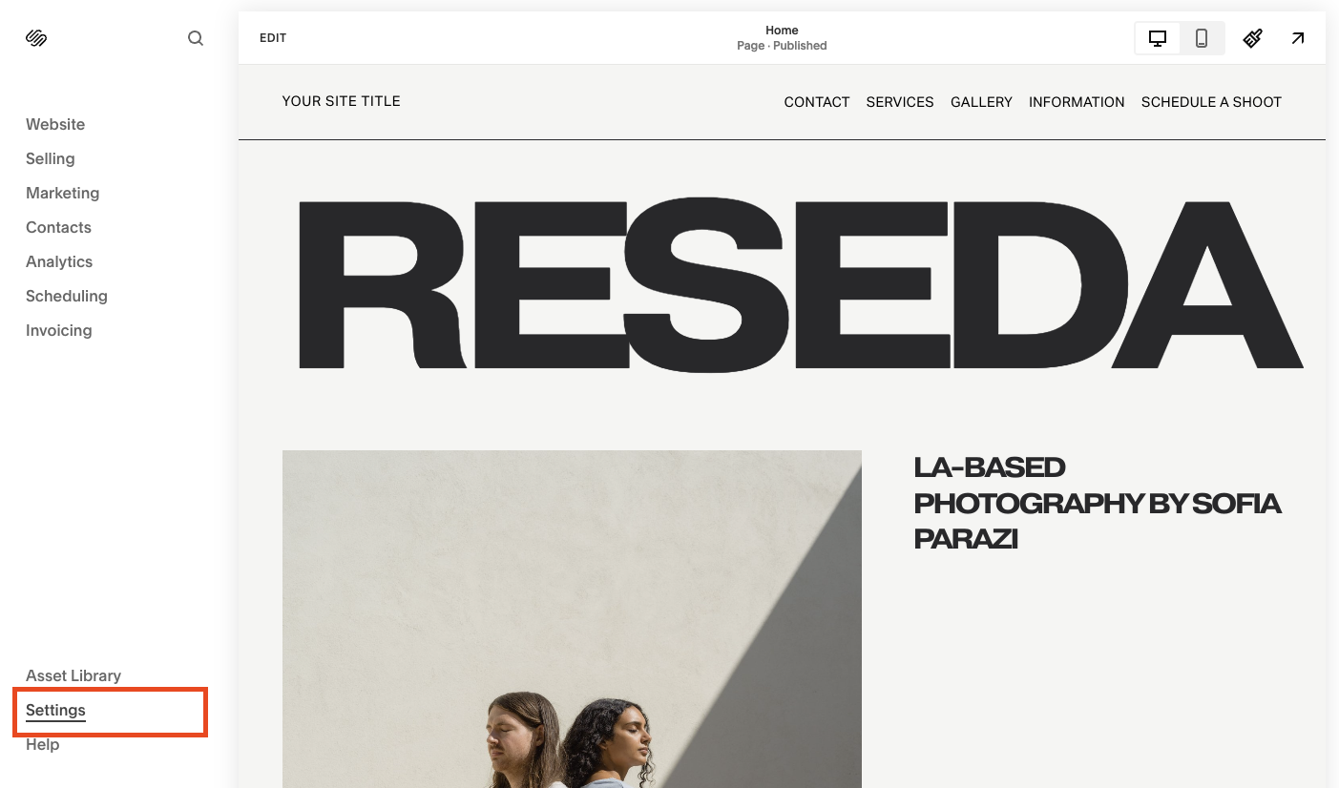The image size is (1339, 788).
Task: Open Scheduling in sidebar
Action: click(x=67, y=296)
